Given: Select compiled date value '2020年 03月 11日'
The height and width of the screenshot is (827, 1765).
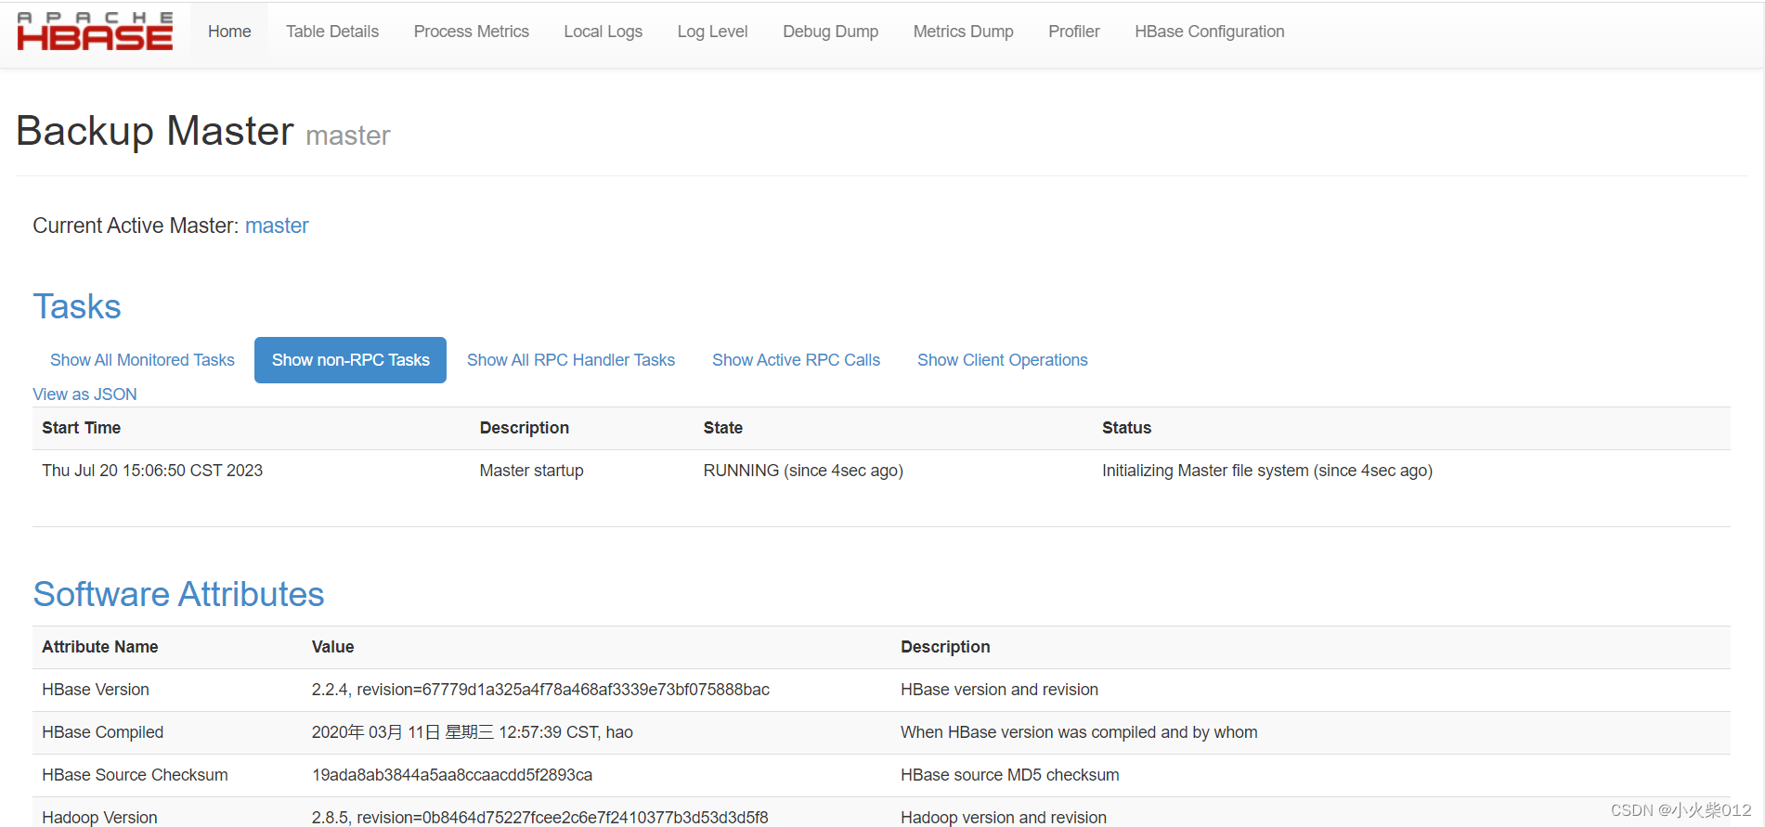Looking at the screenshot, I should tap(473, 732).
